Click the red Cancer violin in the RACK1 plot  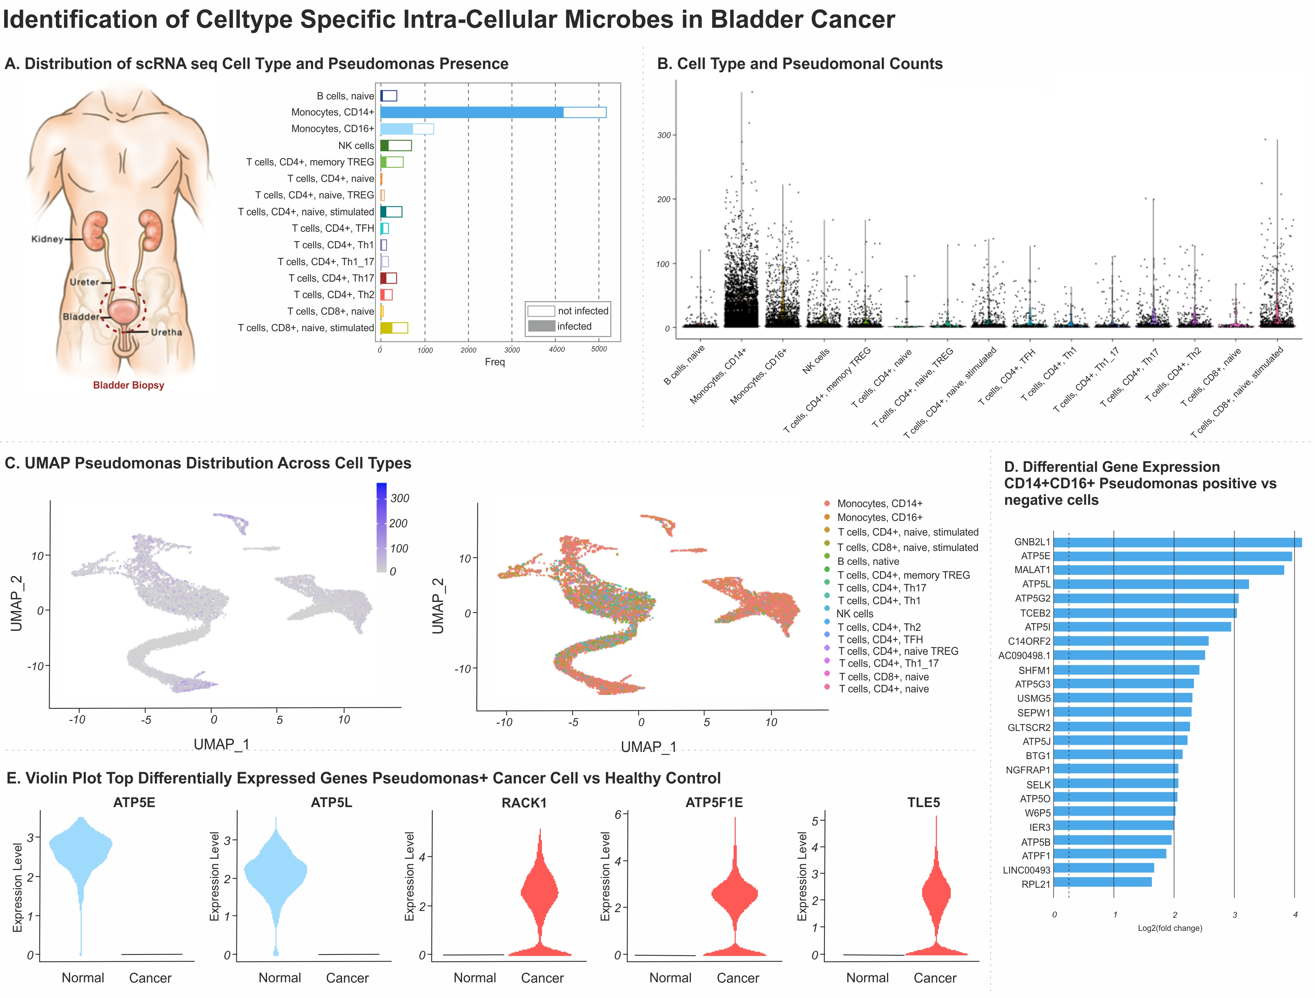[540, 891]
